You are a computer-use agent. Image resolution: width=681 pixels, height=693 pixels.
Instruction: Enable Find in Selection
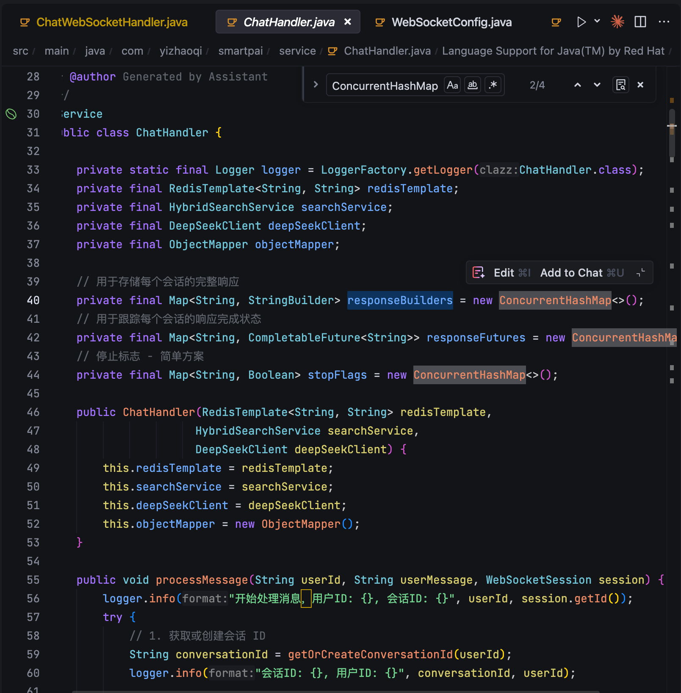[x=620, y=85]
